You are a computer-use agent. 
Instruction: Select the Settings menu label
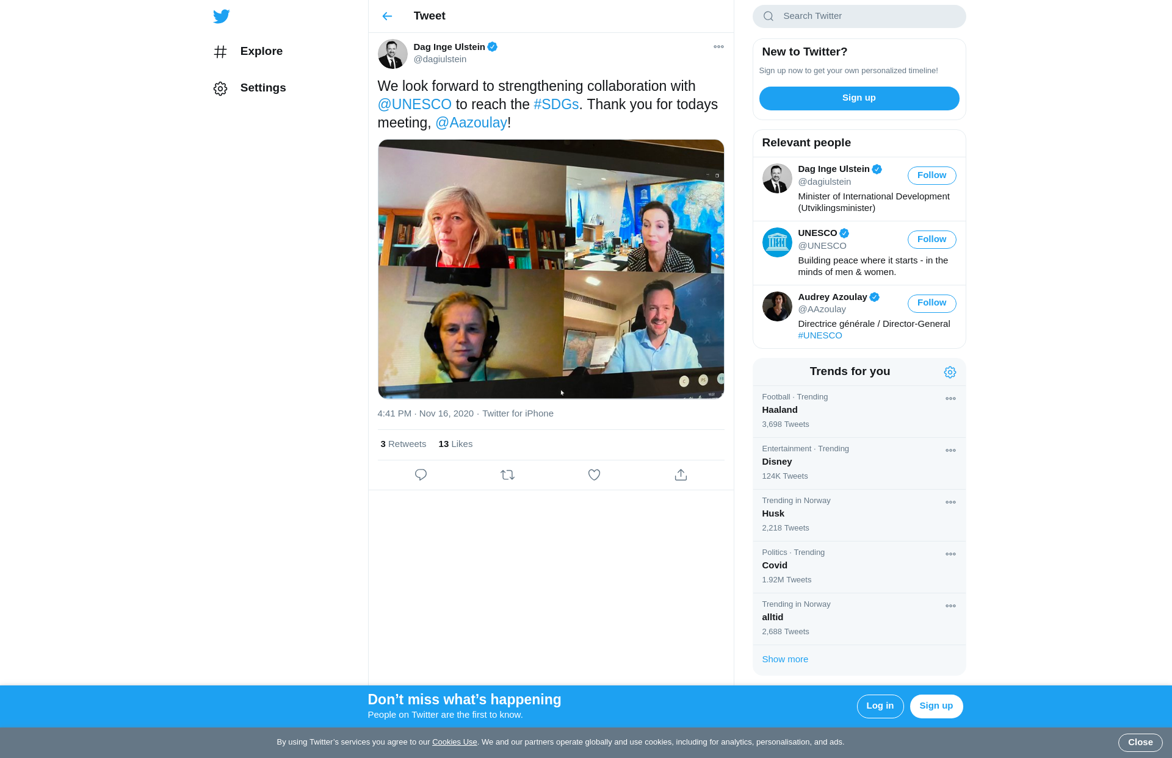point(263,88)
